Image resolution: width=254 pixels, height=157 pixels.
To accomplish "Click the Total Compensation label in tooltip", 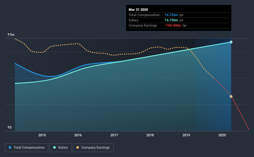I will tap(144, 15).
